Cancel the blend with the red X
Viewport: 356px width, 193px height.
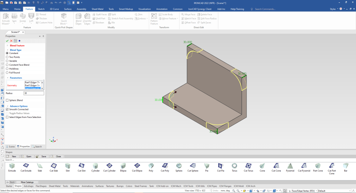[11, 41]
